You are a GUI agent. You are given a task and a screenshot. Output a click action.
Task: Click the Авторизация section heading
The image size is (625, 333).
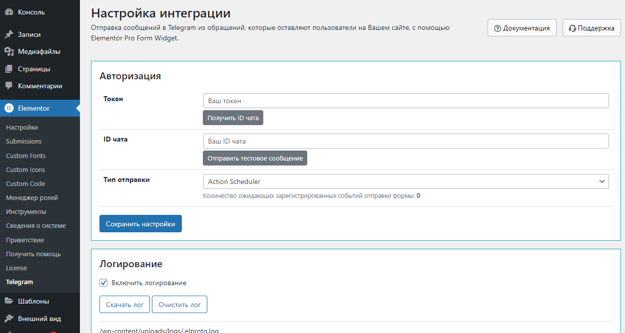[130, 76]
